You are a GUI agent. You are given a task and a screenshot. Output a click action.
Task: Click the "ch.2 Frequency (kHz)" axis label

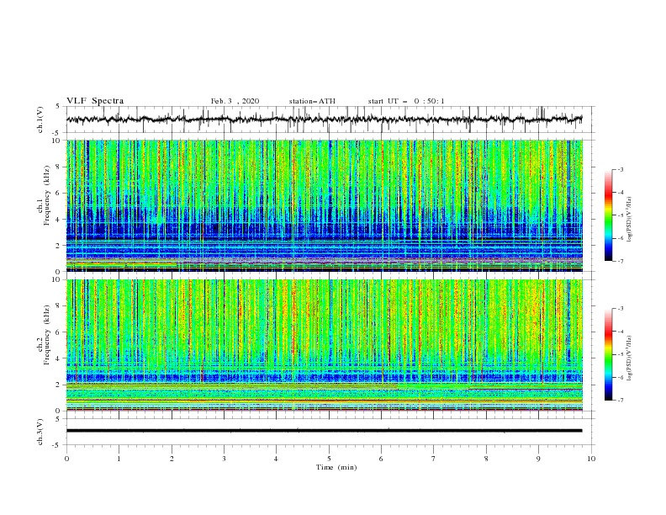pos(44,334)
